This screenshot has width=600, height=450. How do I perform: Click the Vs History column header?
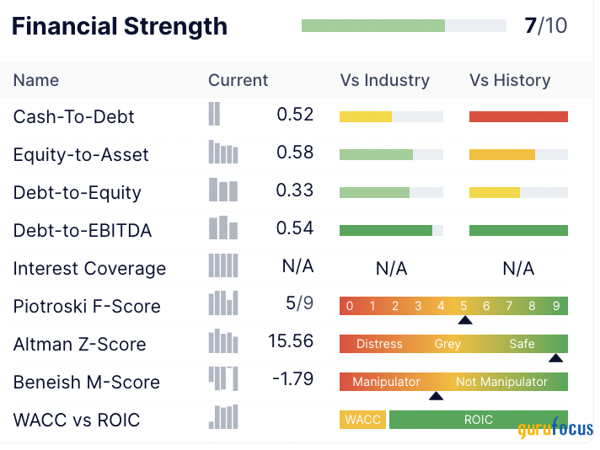[510, 81]
